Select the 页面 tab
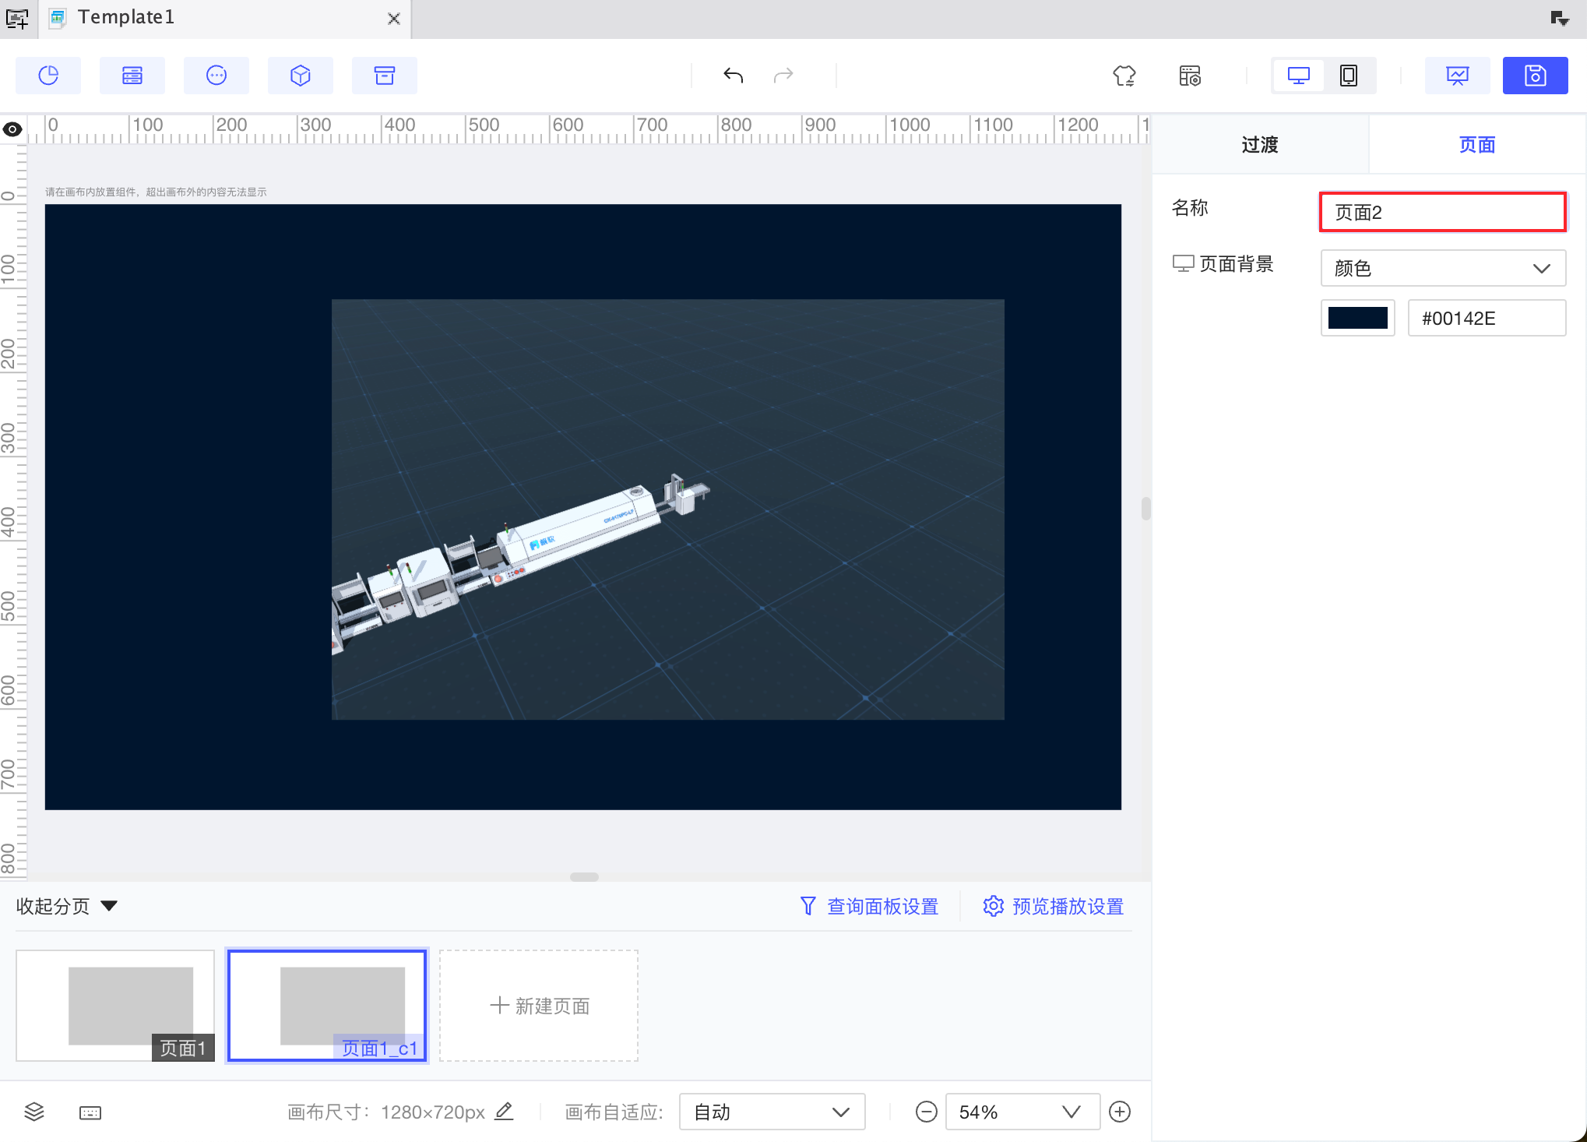 point(1476,145)
